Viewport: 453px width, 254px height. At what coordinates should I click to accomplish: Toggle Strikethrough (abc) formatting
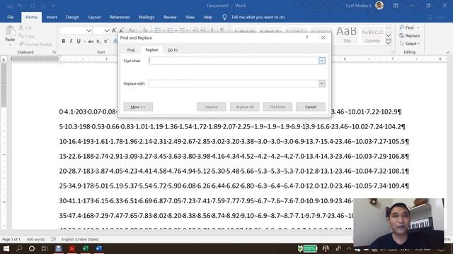91,42
